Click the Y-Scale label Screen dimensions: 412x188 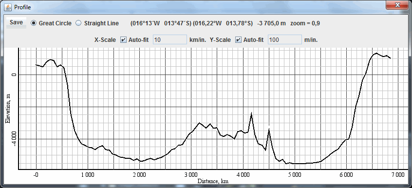point(220,40)
